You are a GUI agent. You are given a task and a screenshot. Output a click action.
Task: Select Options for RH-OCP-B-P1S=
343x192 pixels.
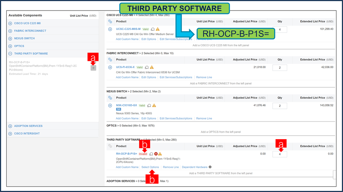150,167
